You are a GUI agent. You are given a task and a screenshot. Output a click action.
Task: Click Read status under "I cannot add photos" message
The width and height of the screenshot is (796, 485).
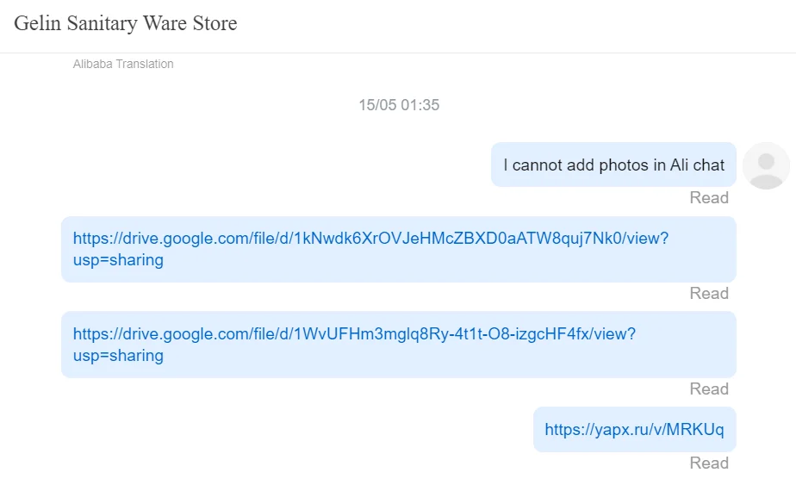click(709, 198)
